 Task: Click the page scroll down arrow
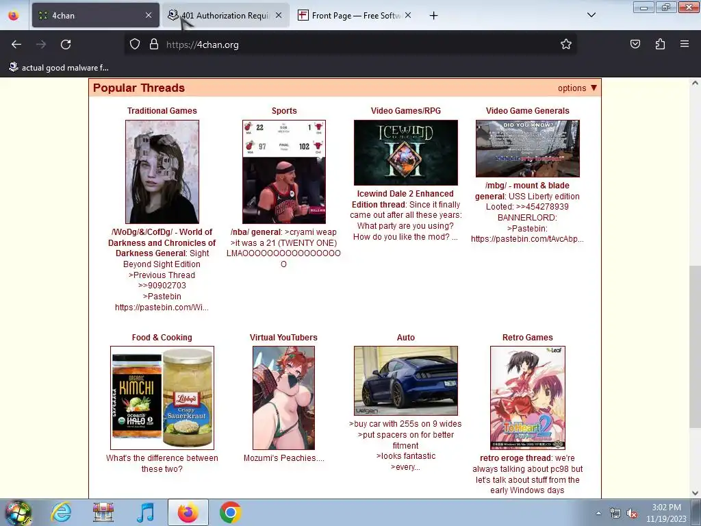point(695,493)
